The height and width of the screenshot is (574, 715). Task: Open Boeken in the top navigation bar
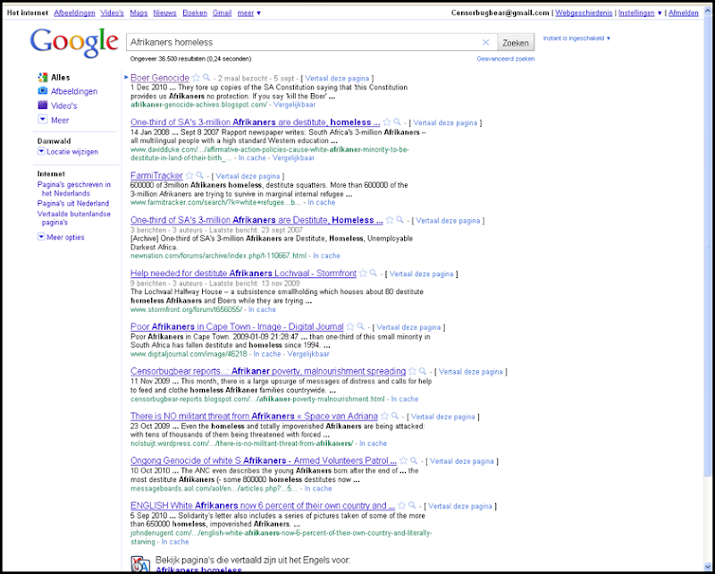point(195,13)
